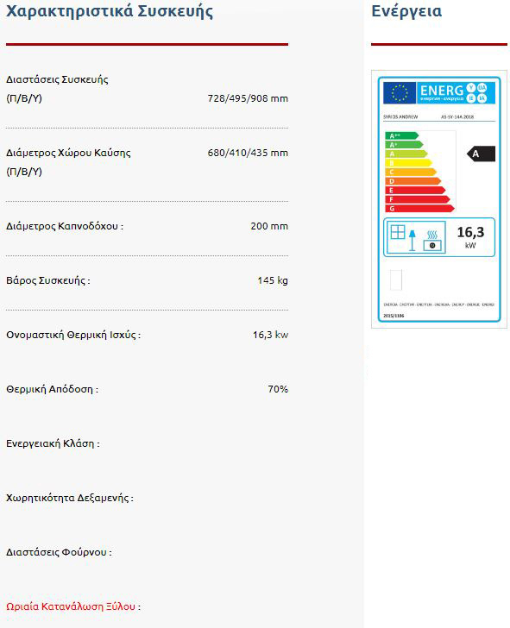This screenshot has height=628, width=510.
Task: Click the 145 kg weight value
Action: click(273, 280)
